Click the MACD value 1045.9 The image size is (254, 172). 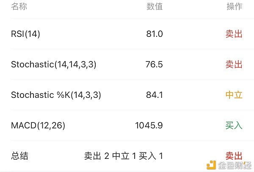coord(149,125)
